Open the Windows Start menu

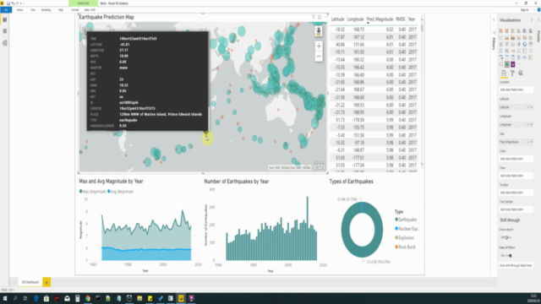[5, 298]
